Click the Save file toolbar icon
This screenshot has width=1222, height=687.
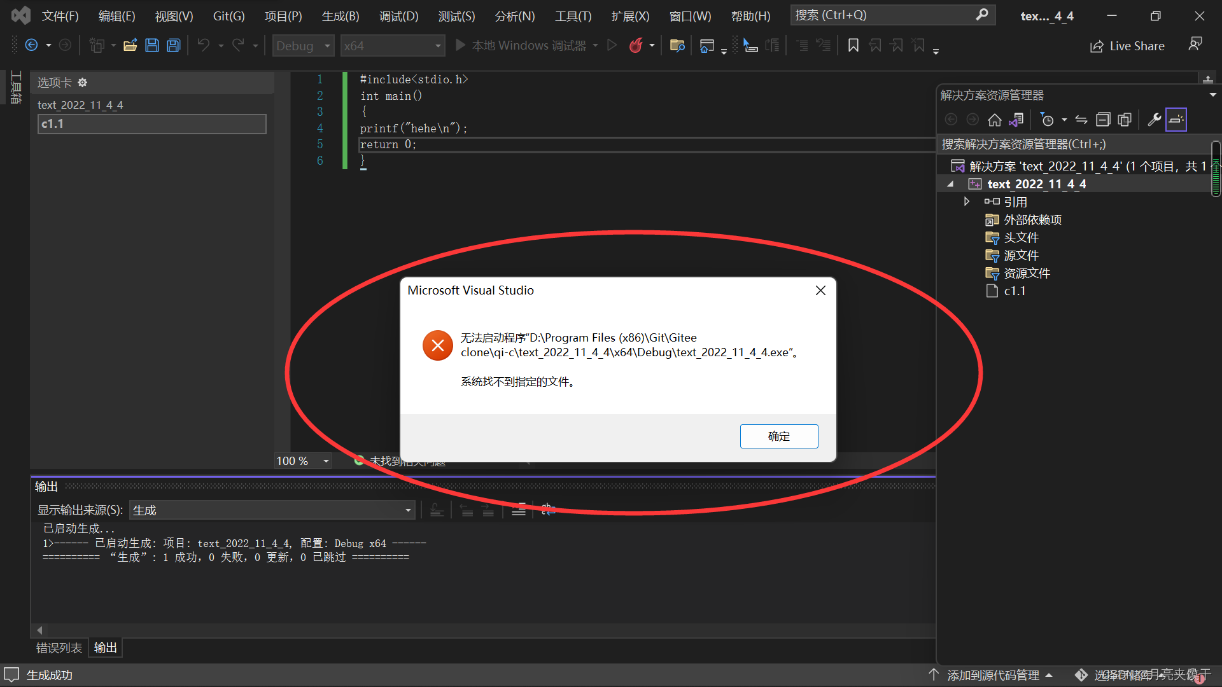pyautogui.click(x=151, y=45)
